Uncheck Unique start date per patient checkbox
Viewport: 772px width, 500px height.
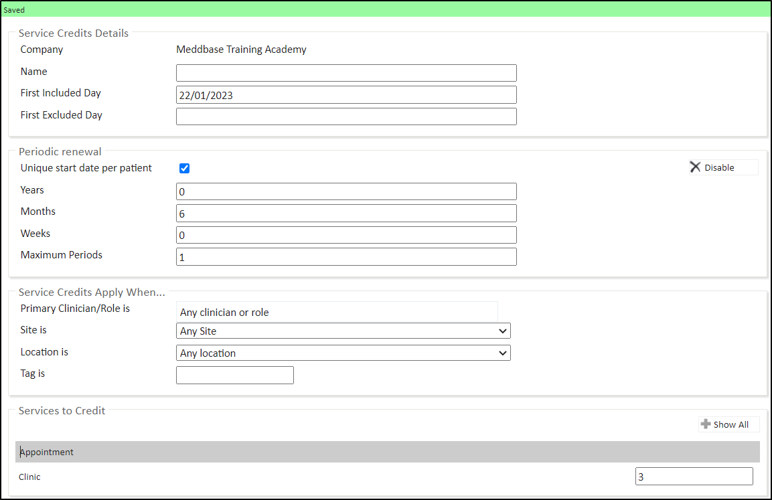185,168
